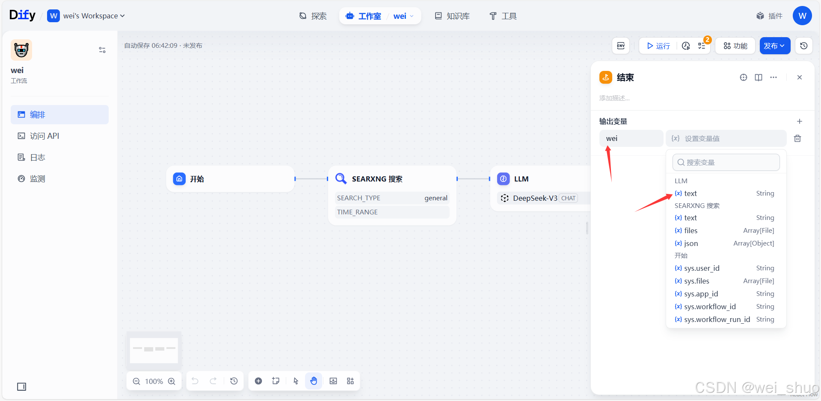Choose sys.user_id variable

point(726,268)
